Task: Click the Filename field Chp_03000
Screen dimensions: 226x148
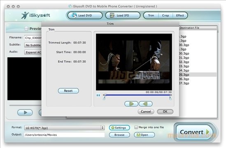Action: pos(33,38)
